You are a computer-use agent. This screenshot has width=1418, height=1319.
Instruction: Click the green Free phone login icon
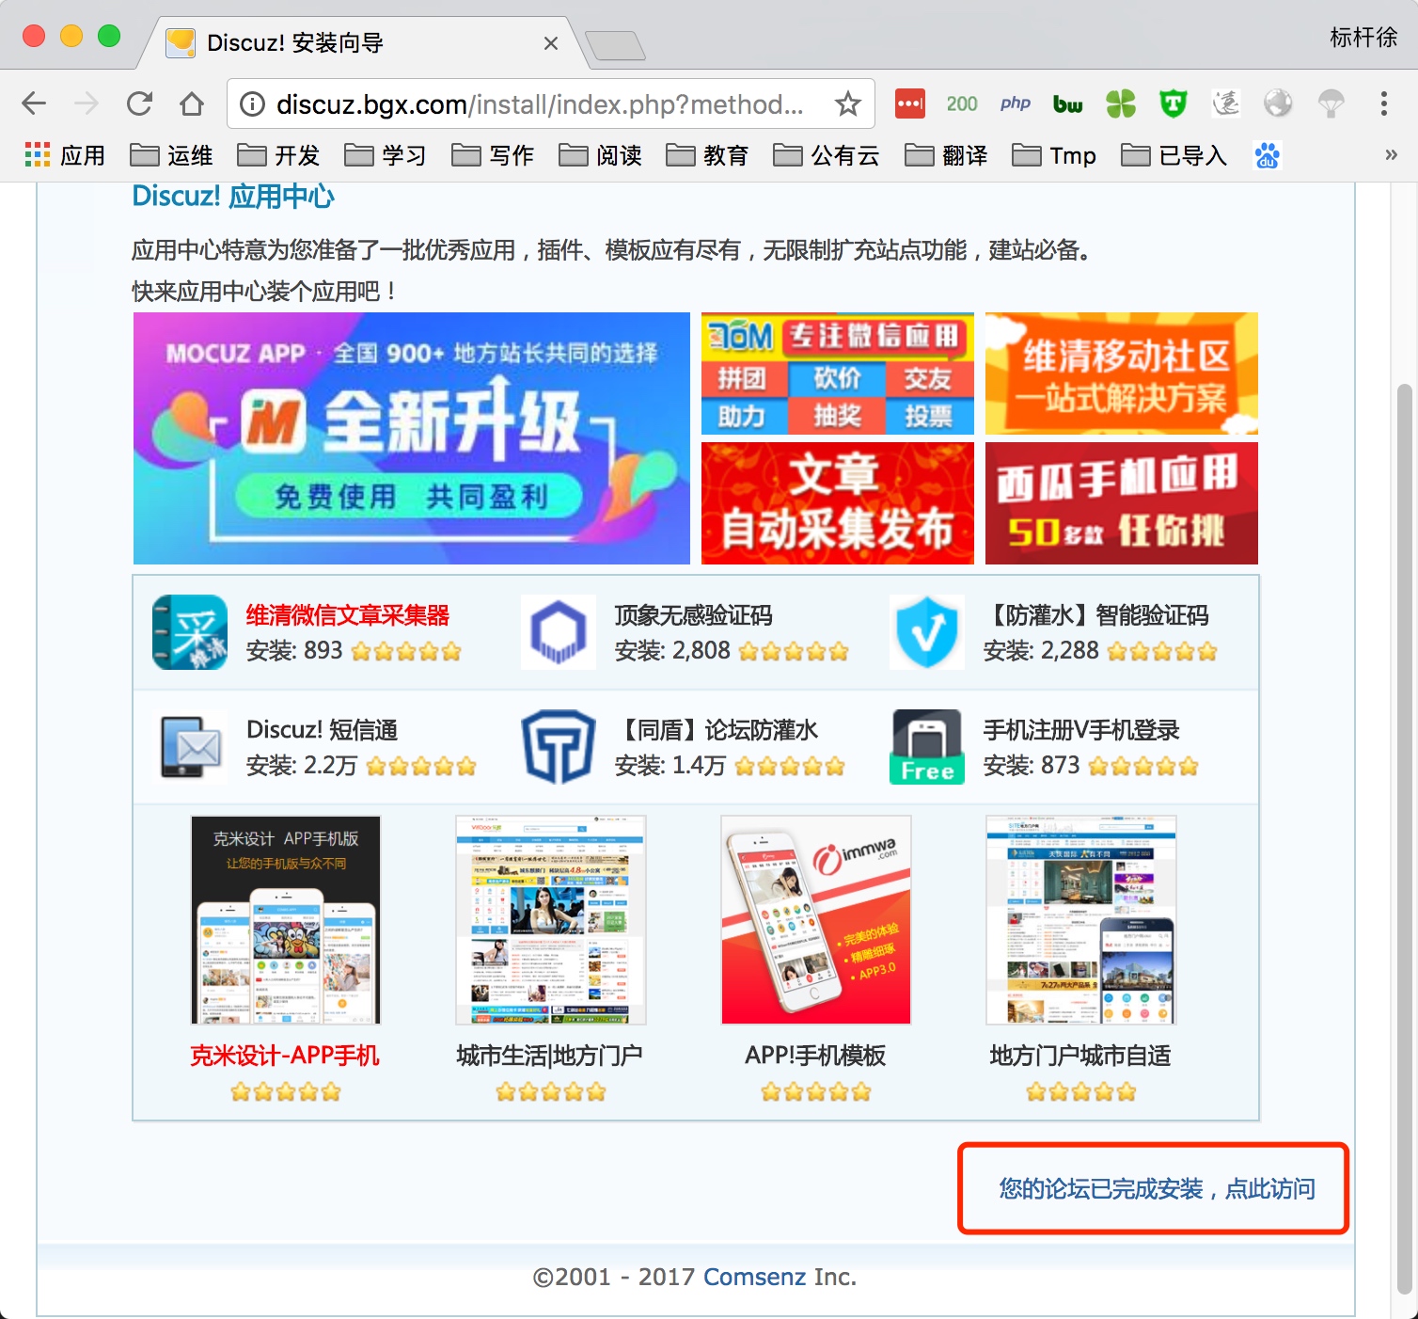point(927,747)
